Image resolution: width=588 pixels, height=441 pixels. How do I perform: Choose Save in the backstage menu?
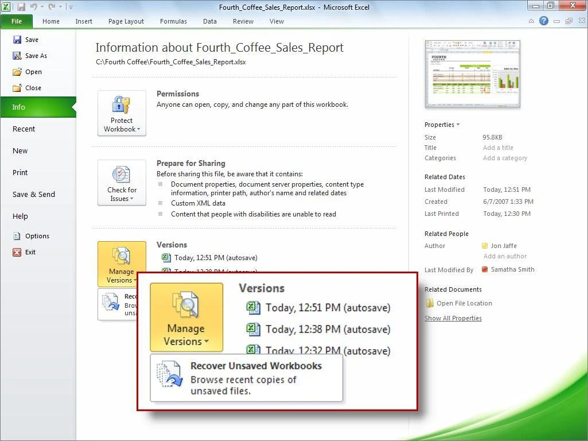coord(25,40)
